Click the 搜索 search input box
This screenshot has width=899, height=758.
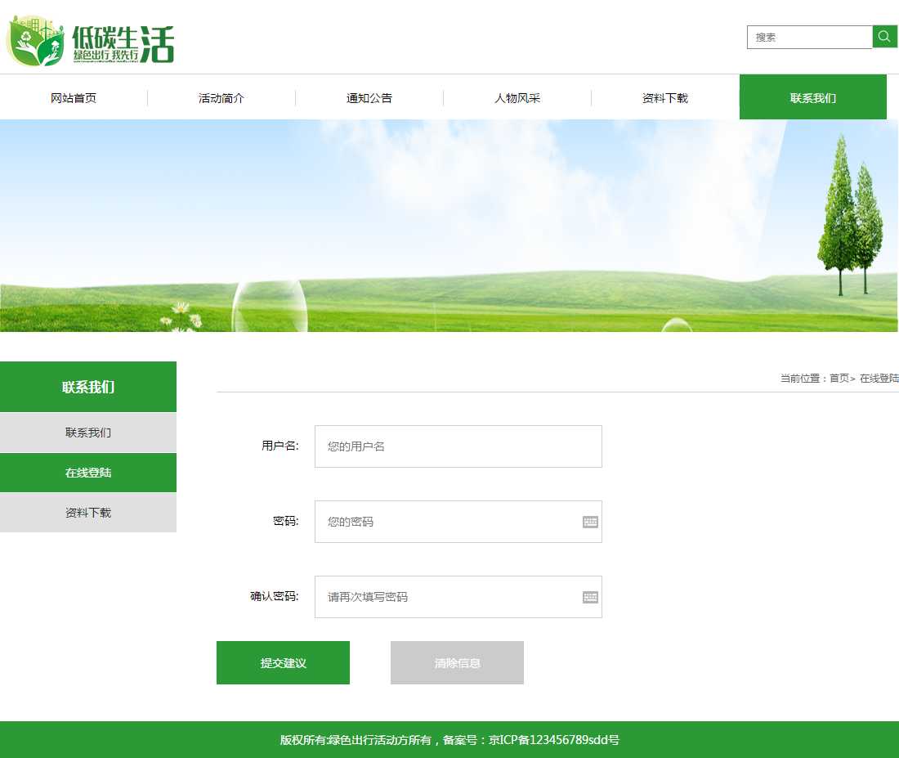click(809, 38)
